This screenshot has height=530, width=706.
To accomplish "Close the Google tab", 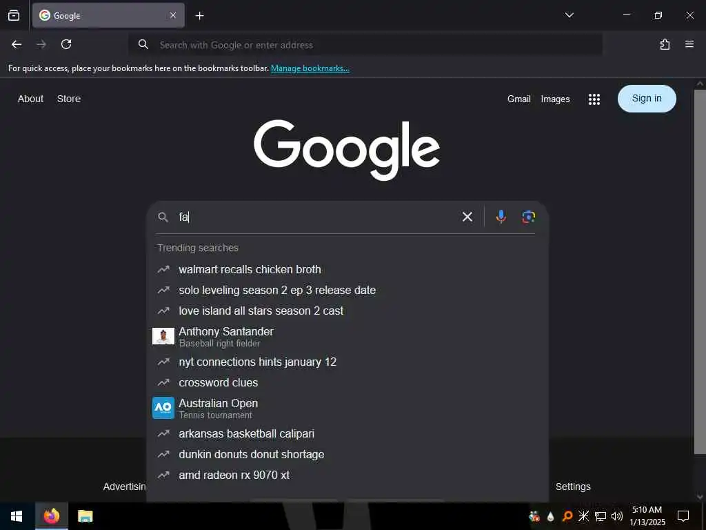I will pyautogui.click(x=173, y=15).
